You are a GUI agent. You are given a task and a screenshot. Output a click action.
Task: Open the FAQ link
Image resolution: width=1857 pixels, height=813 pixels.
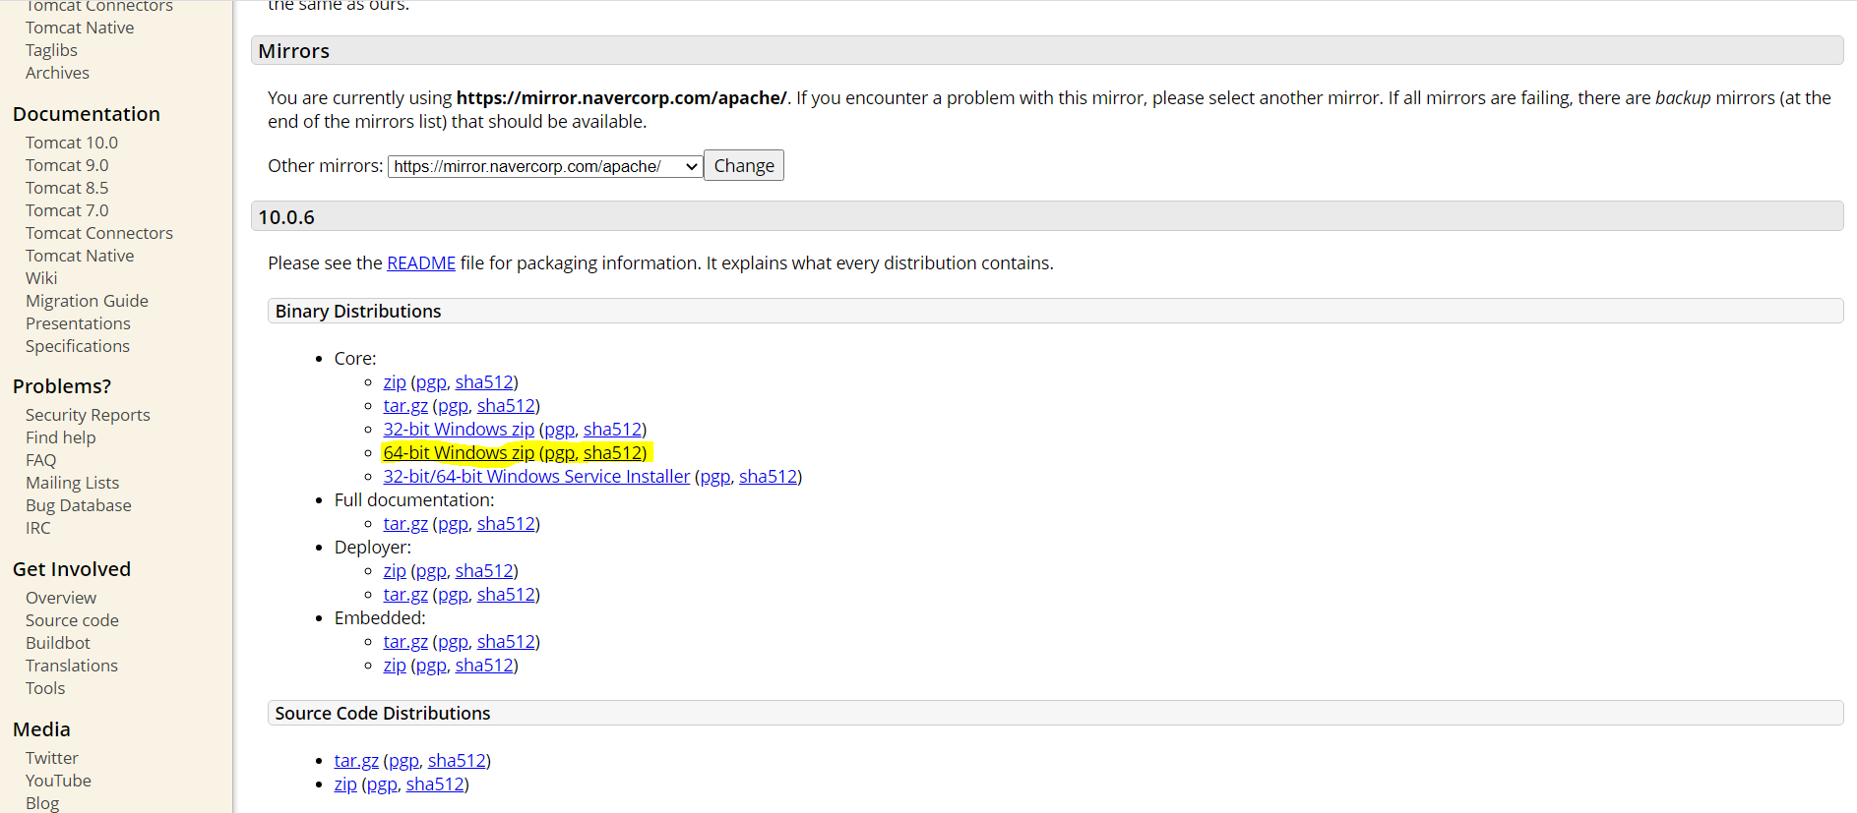pos(41,460)
